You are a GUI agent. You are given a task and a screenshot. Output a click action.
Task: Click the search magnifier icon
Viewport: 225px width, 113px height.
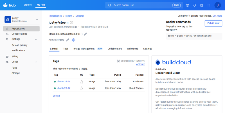point(110,5)
